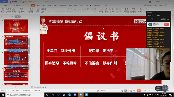Toggle Underline formatting button

coord(54,12)
